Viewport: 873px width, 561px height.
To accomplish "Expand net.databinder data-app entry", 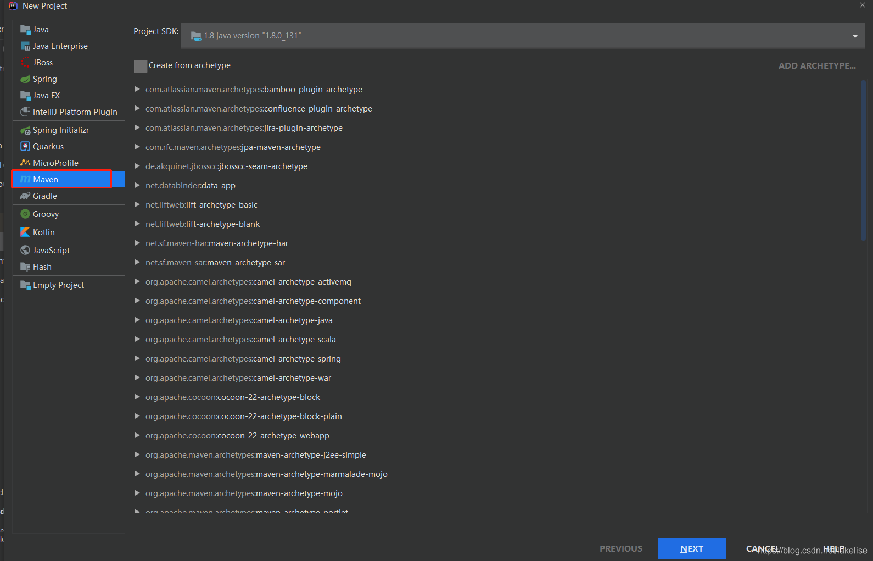I will point(137,186).
